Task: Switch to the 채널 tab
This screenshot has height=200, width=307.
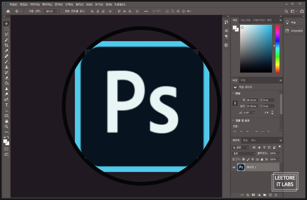Action: point(245,140)
